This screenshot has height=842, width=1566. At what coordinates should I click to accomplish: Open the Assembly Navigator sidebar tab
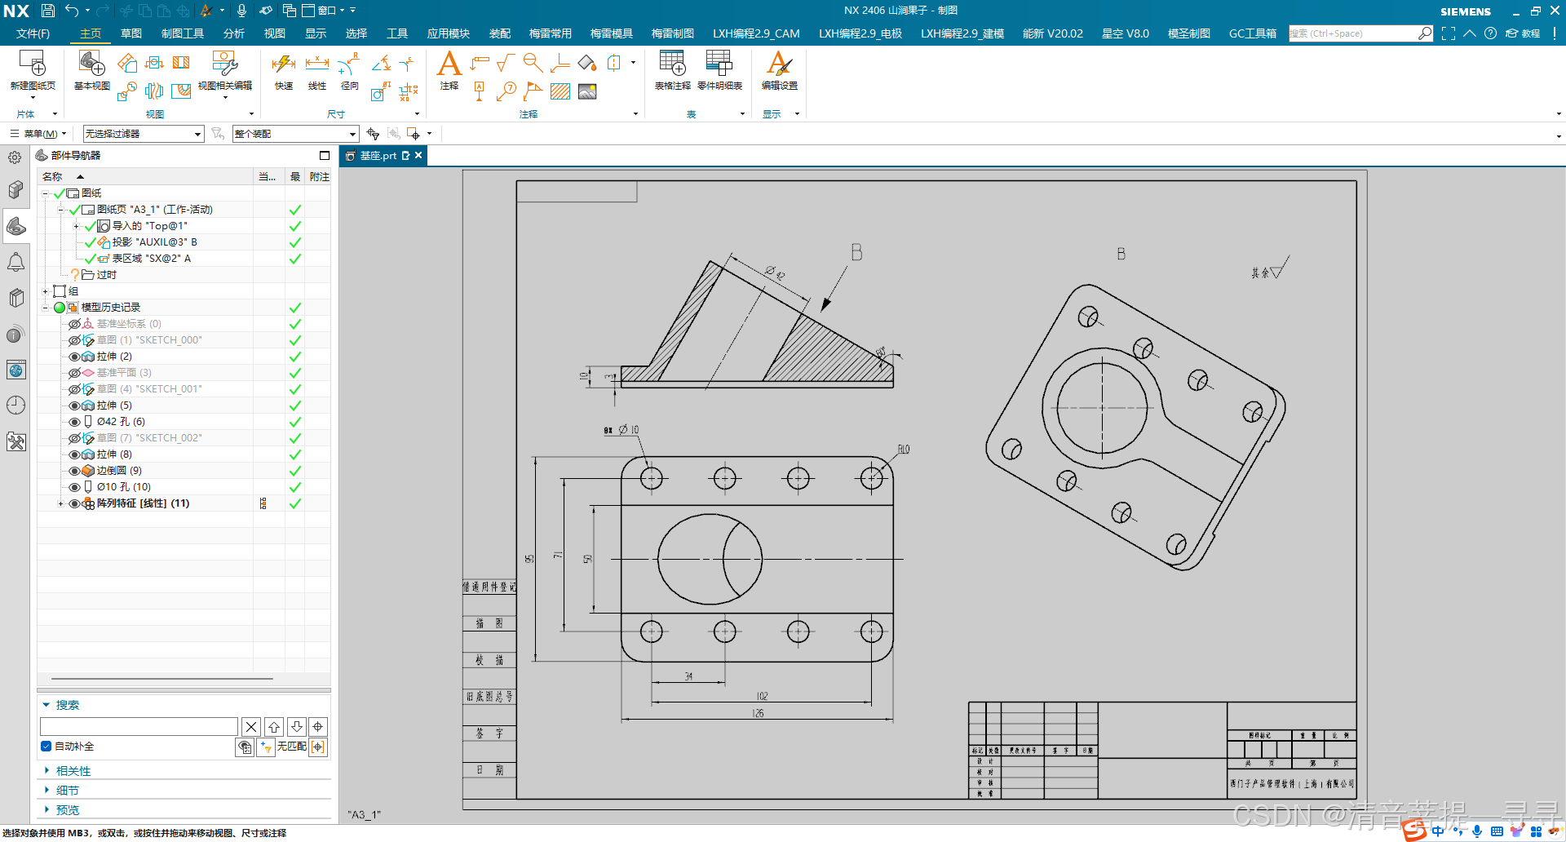pyautogui.click(x=15, y=190)
